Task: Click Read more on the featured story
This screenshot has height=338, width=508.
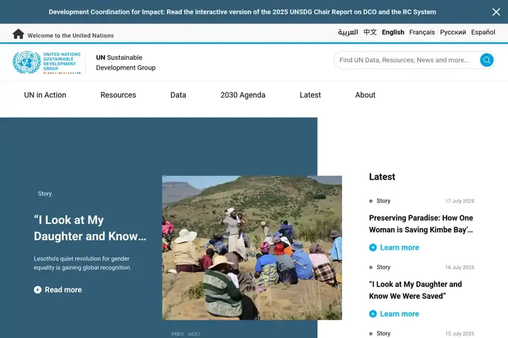Action: (x=63, y=290)
